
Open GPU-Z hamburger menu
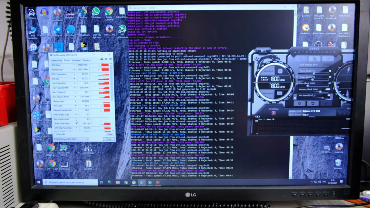point(110,59)
